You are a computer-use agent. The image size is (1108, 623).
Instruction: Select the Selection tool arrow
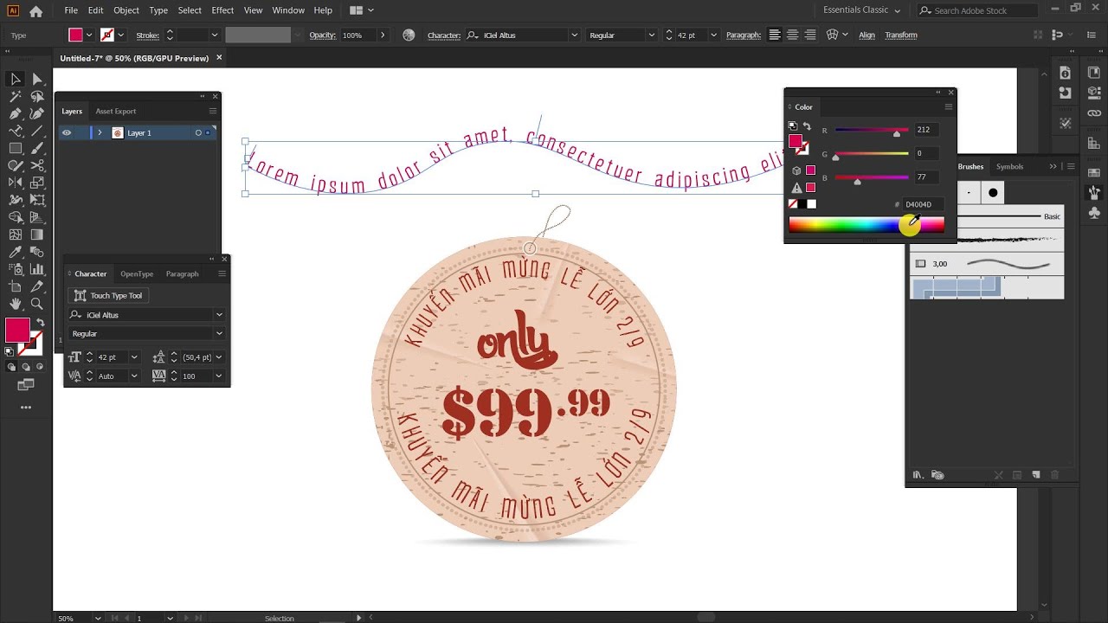click(x=16, y=79)
